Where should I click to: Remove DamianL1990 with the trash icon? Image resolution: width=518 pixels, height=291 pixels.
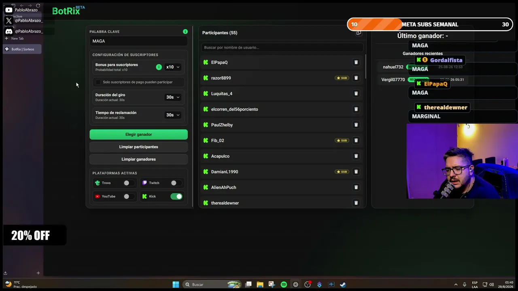point(356,172)
